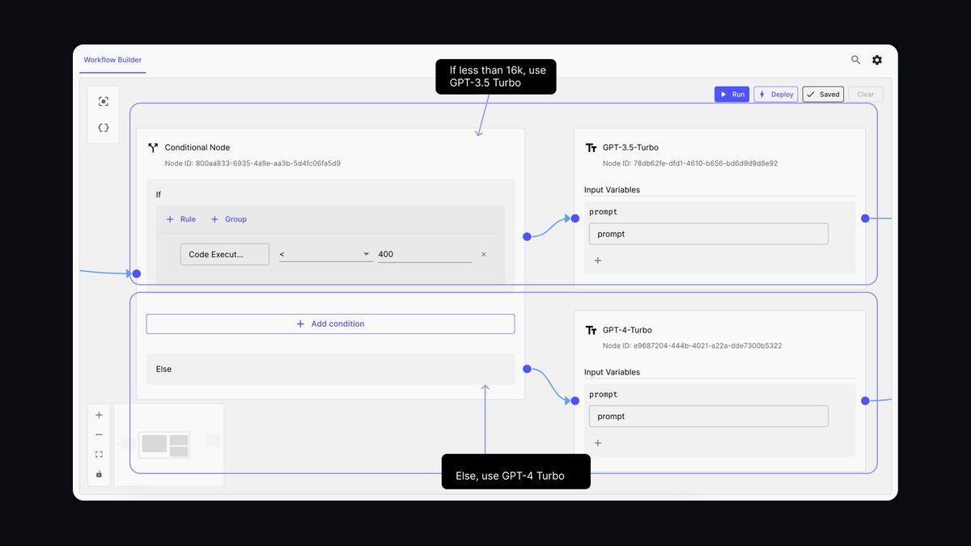Click the fit view icon

pyautogui.click(x=99, y=455)
